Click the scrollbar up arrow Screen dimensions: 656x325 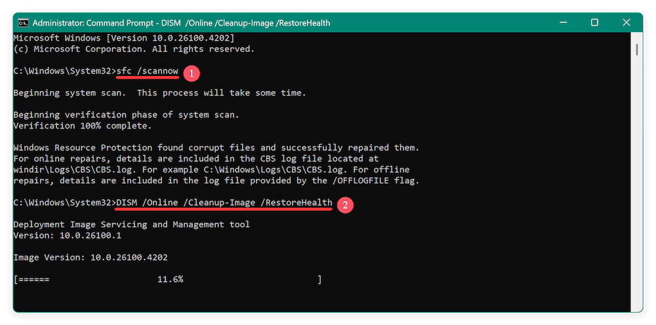point(636,36)
